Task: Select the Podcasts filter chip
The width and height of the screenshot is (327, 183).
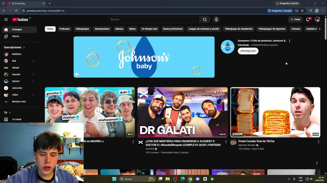Action: pyautogui.click(x=65, y=29)
